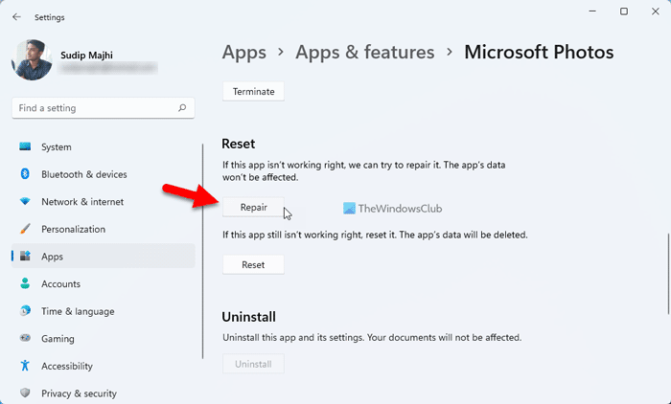This screenshot has height=404, width=671.
Task: Open Bluetooth & devices via its icon
Action: click(x=25, y=174)
